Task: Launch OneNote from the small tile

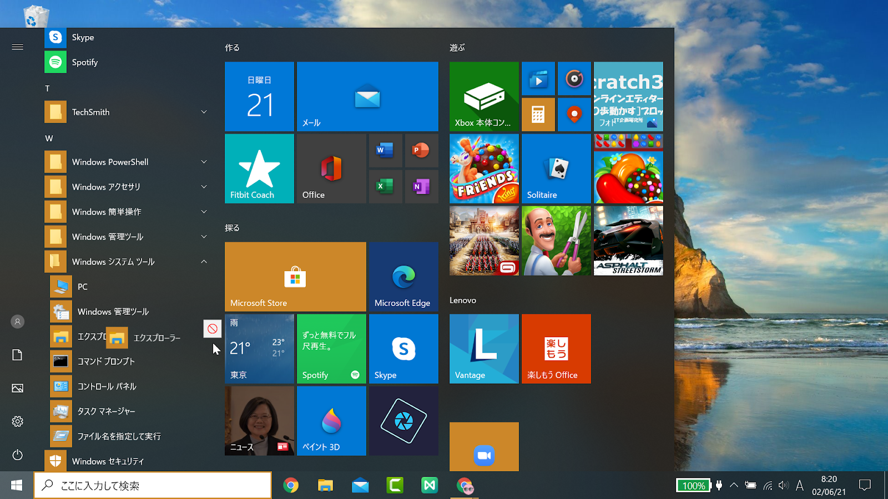Action: pyautogui.click(x=422, y=187)
